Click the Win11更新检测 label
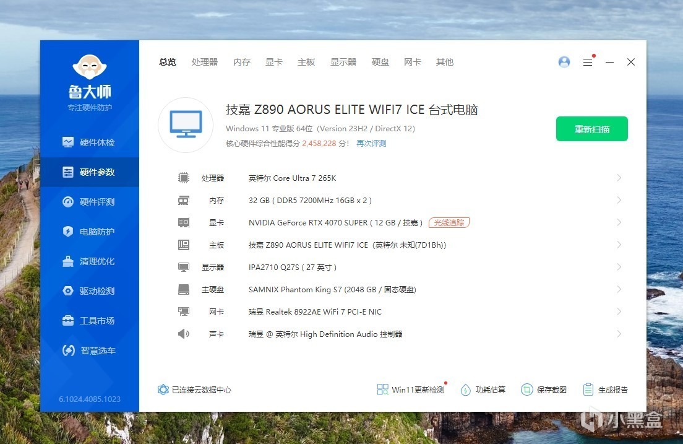 (418, 390)
